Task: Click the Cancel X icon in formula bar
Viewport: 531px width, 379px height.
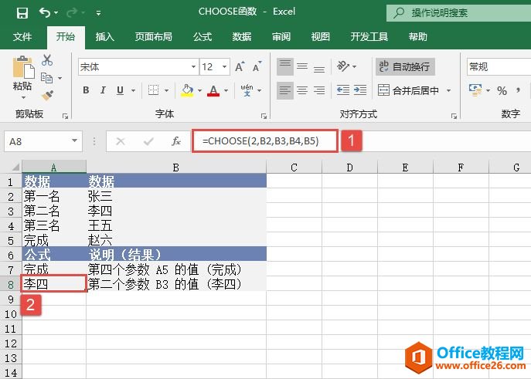Action: 121,141
